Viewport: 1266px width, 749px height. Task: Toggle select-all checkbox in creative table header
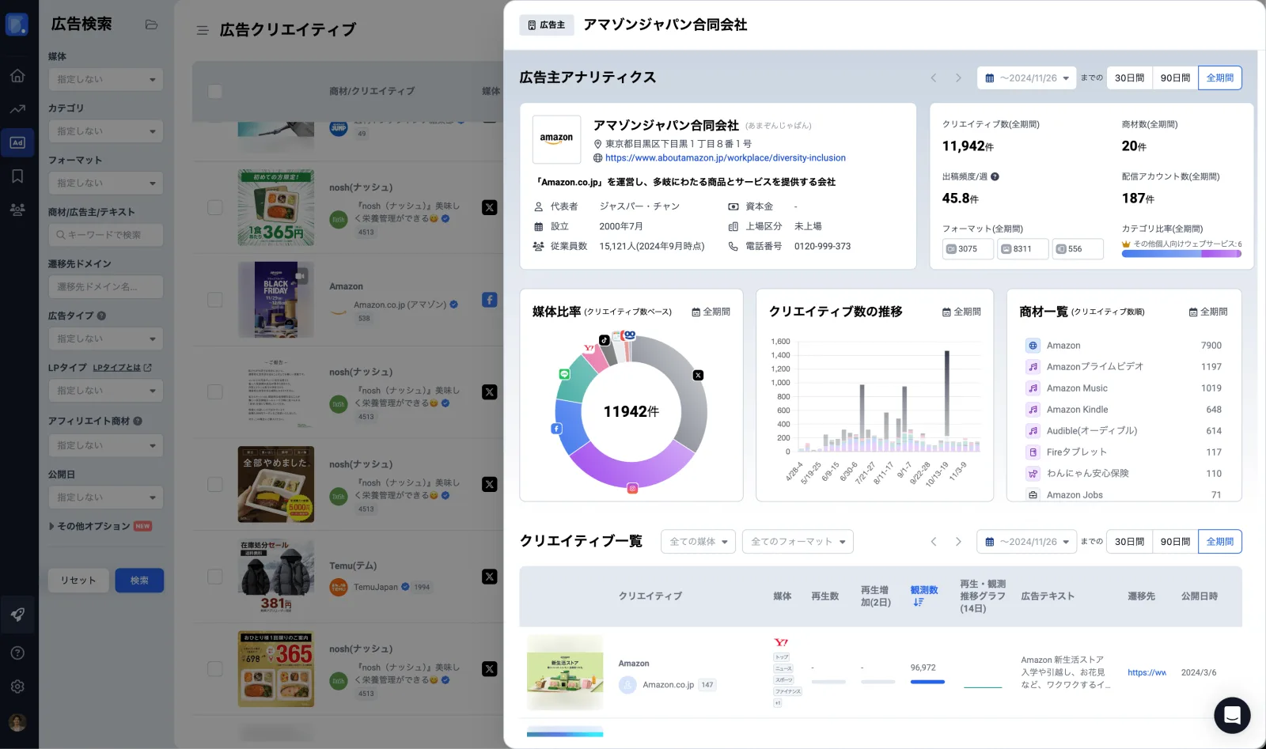214,91
